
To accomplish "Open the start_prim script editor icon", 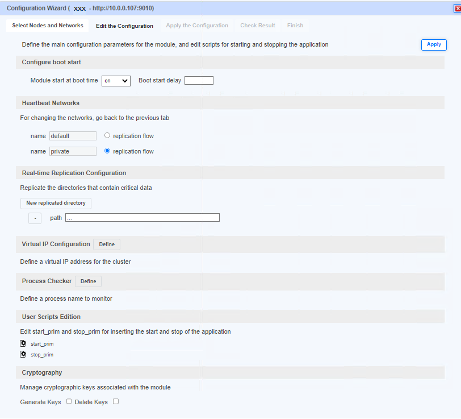I will point(22,343).
